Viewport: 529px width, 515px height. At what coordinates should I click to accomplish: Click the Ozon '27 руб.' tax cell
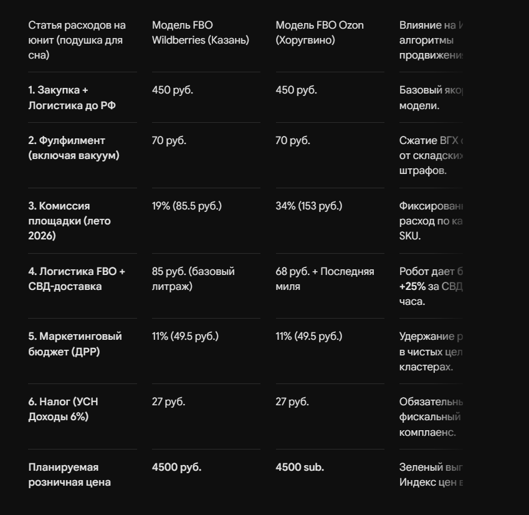click(292, 402)
